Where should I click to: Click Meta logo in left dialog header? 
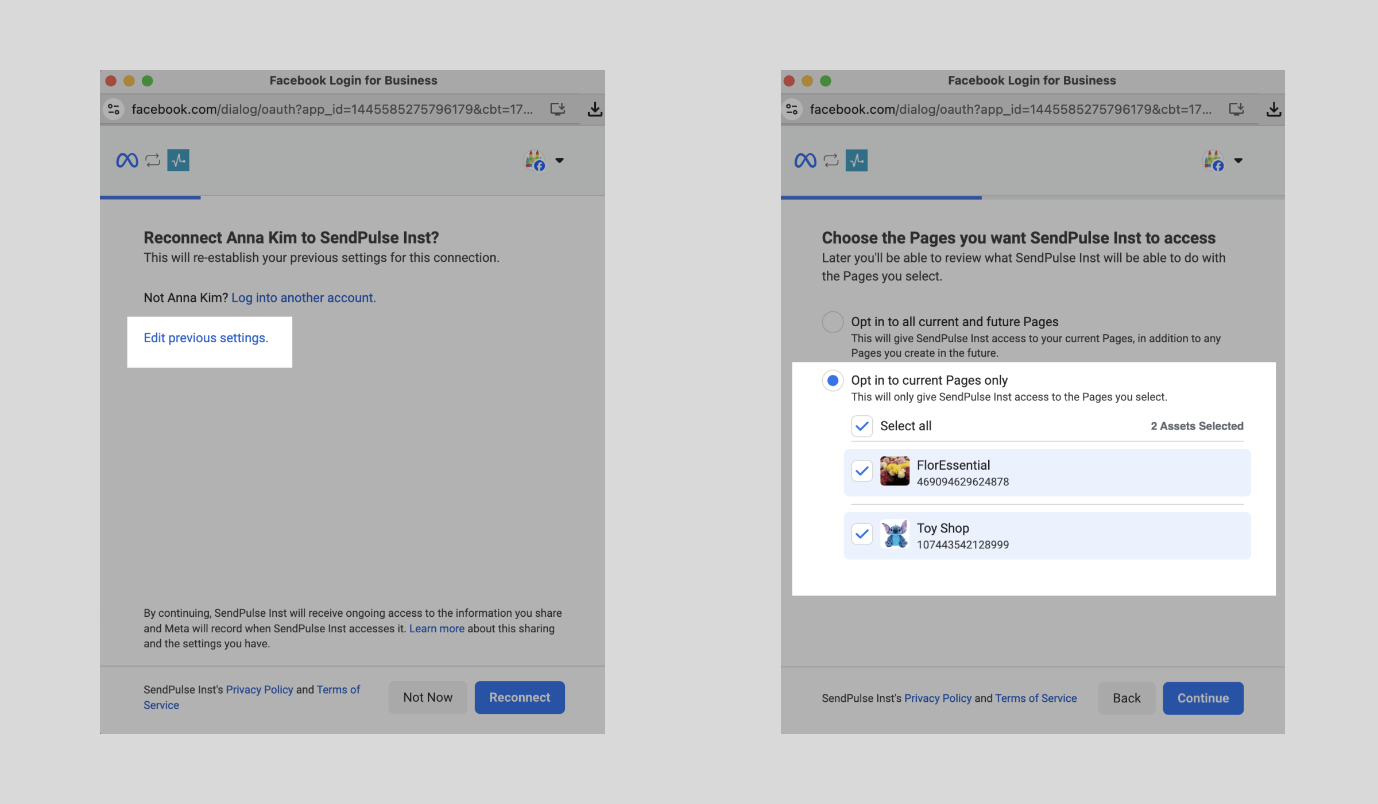point(127,160)
